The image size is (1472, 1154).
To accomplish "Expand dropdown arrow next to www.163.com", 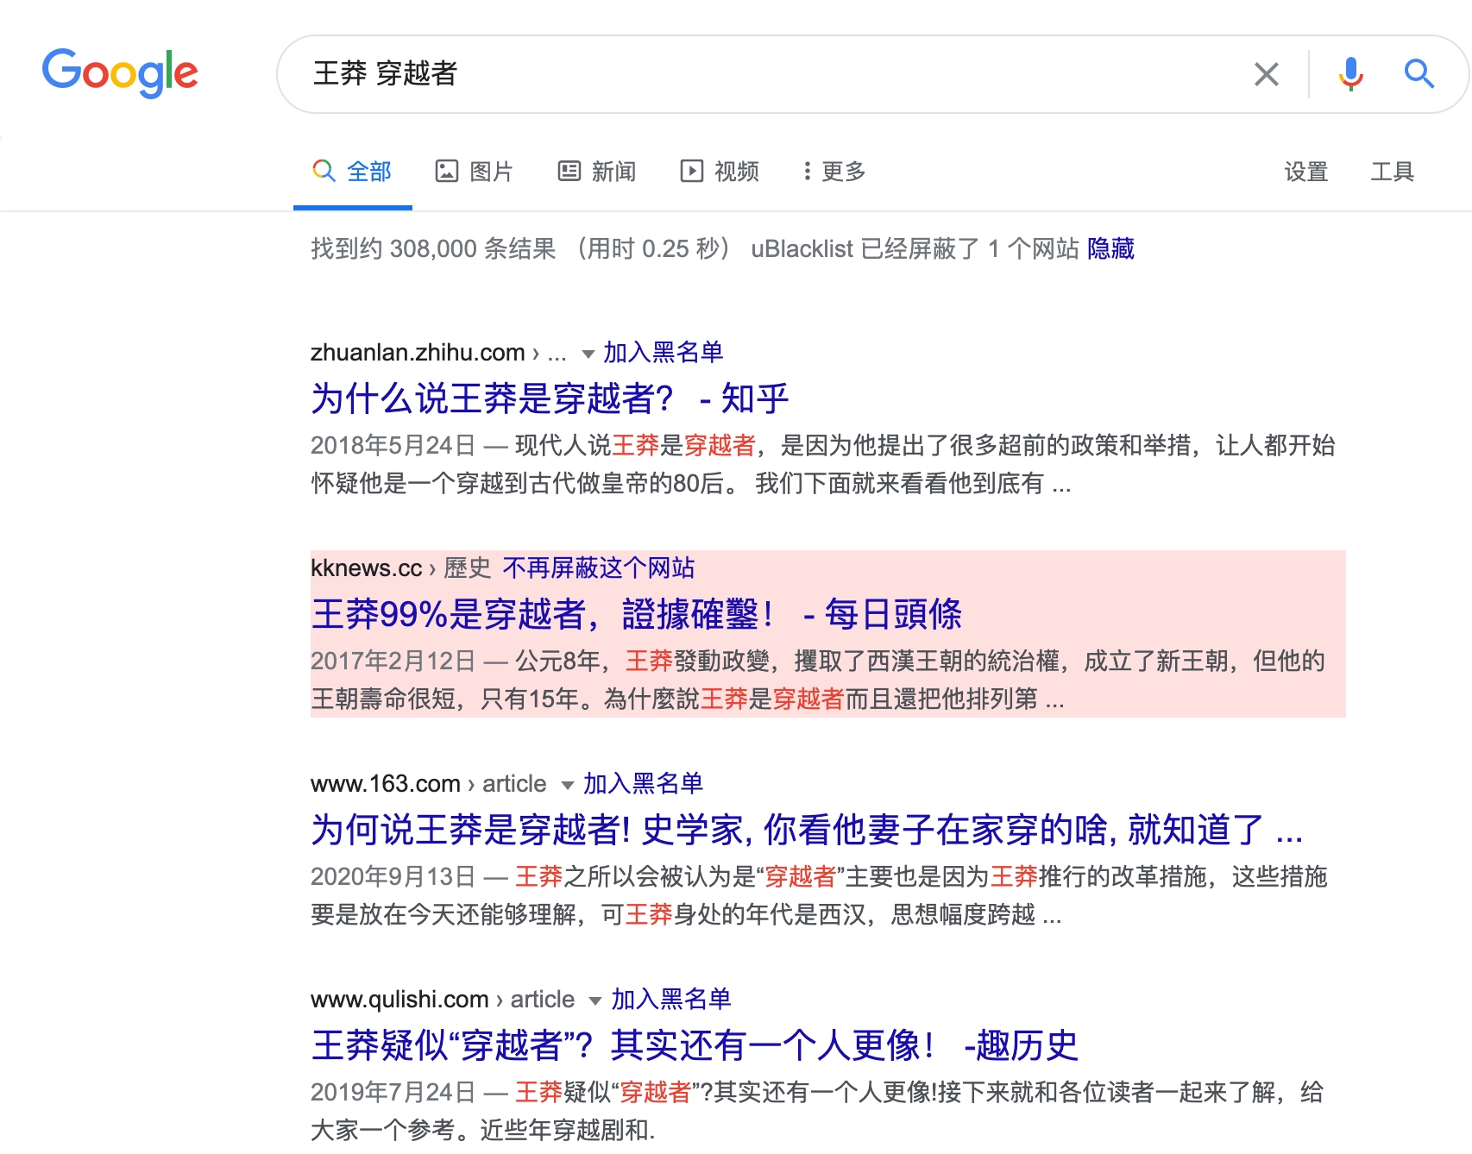I will [568, 785].
